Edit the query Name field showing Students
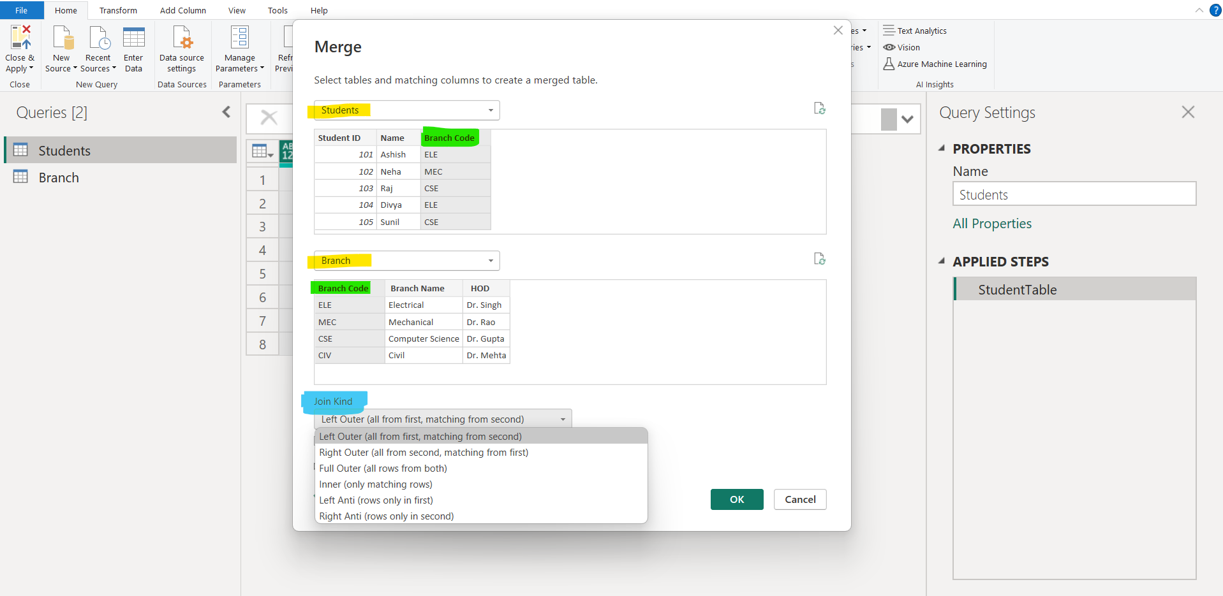Viewport: 1223px width, 596px height. pos(1074,194)
